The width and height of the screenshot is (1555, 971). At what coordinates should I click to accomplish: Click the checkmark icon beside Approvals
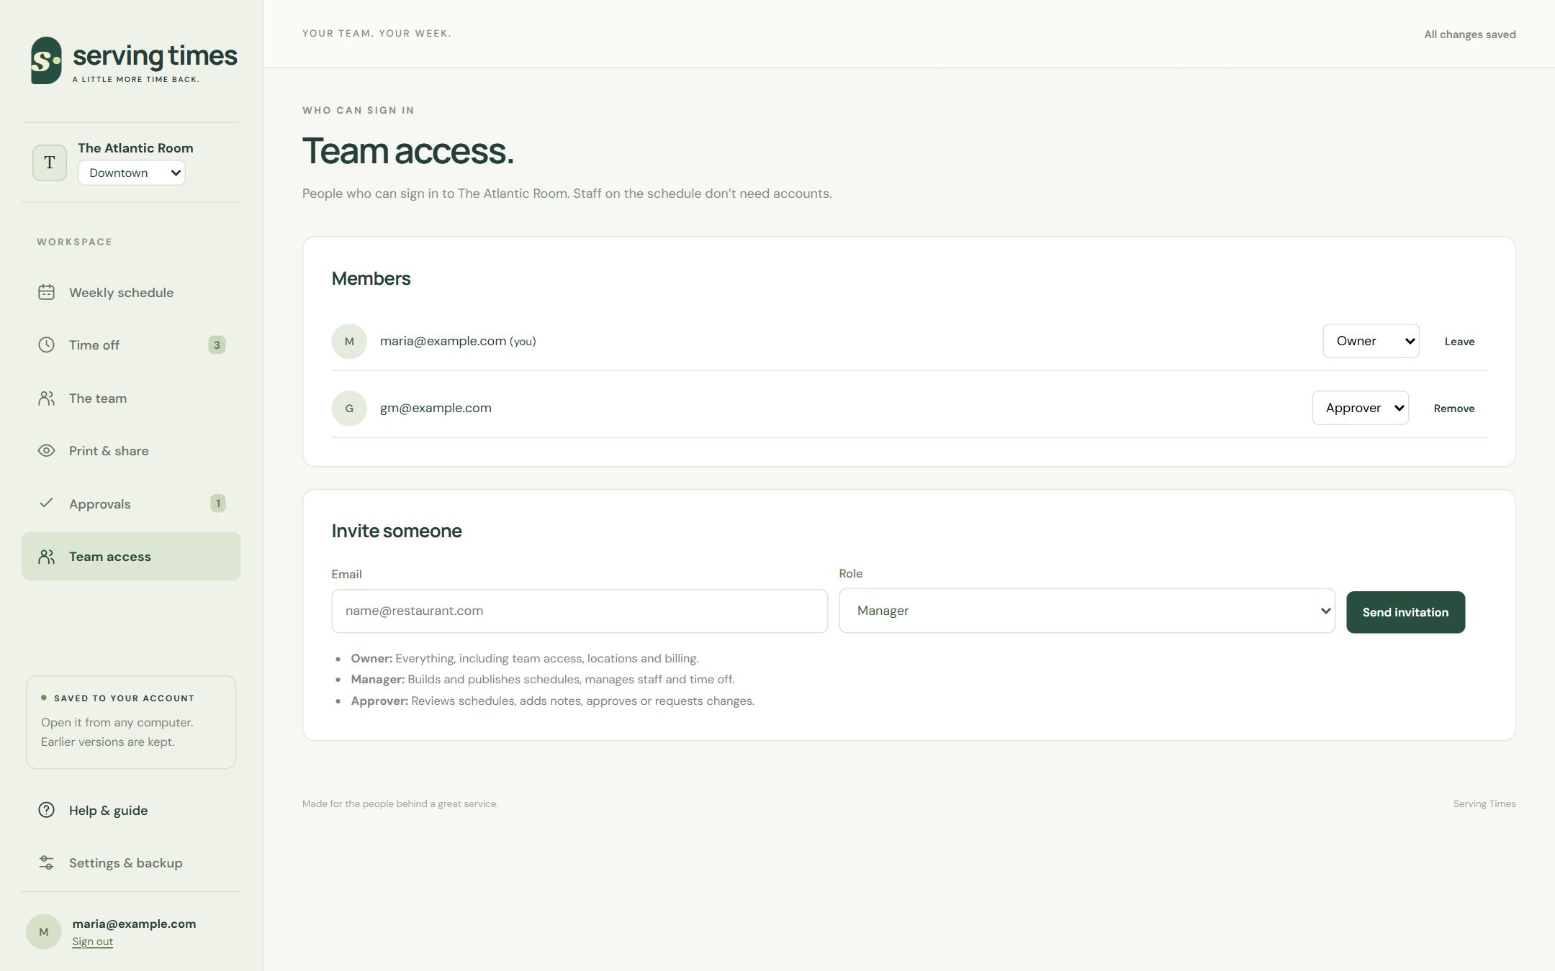[x=46, y=503]
